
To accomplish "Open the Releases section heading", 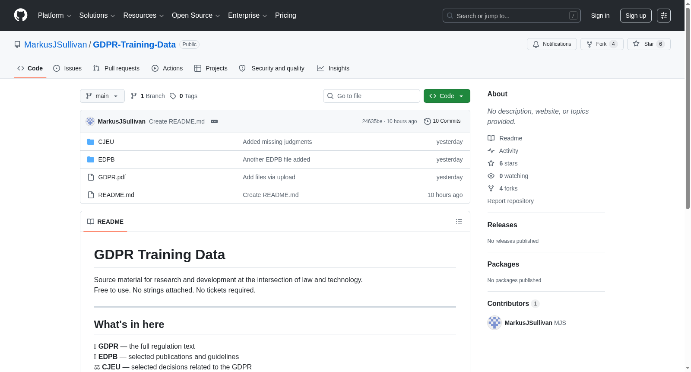I will (502, 225).
